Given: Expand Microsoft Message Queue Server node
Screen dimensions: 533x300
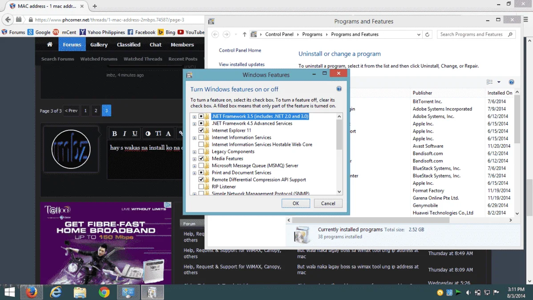Looking at the screenshot, I should pyautogui.click(x=194, y=166).
